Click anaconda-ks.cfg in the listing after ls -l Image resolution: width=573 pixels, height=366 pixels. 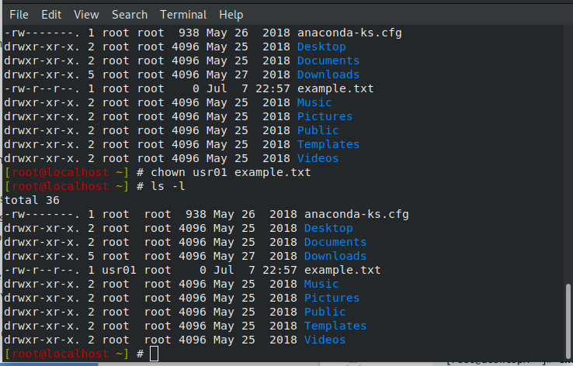click(356, 214)
